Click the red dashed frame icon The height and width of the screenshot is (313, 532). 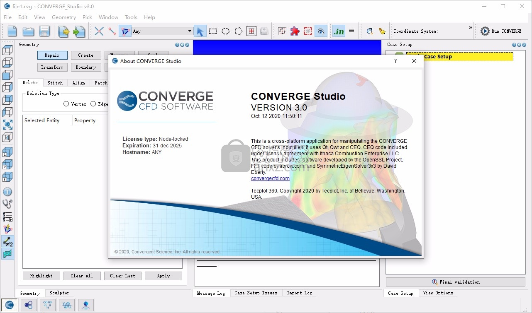(x=308, y=31)
